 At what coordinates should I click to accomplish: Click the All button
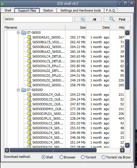[x=88, y=19]
